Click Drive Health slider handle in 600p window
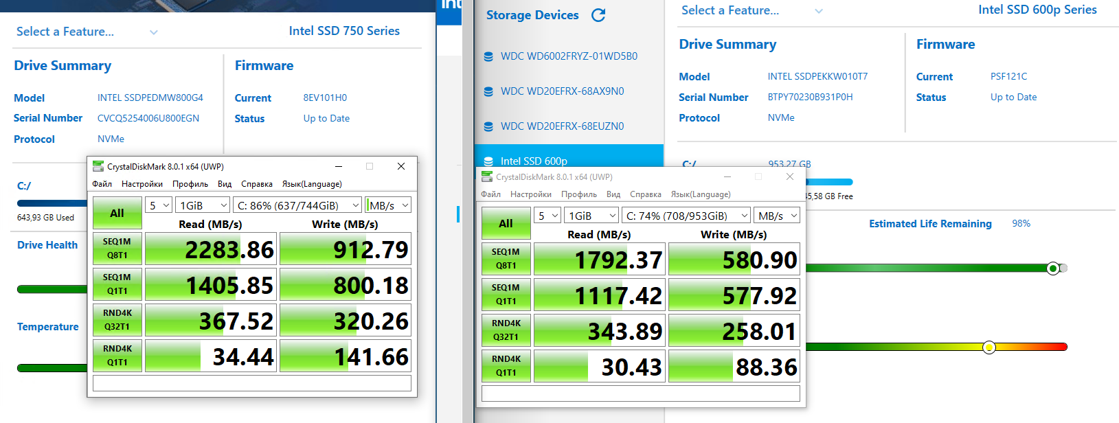This screenshot has width=1119, height=423. coord(1053,268)
